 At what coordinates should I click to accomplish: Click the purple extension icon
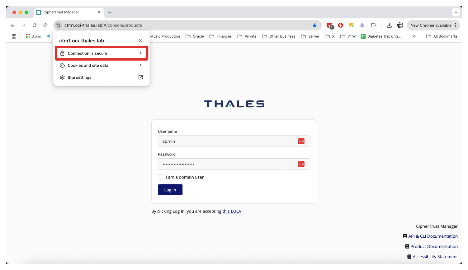point(362,25)
